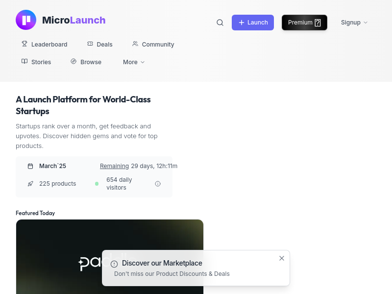Open the featured Paddle thumbnail
Image resolution: width=392 pixels, height=294 pixels.
pos(109,257)
